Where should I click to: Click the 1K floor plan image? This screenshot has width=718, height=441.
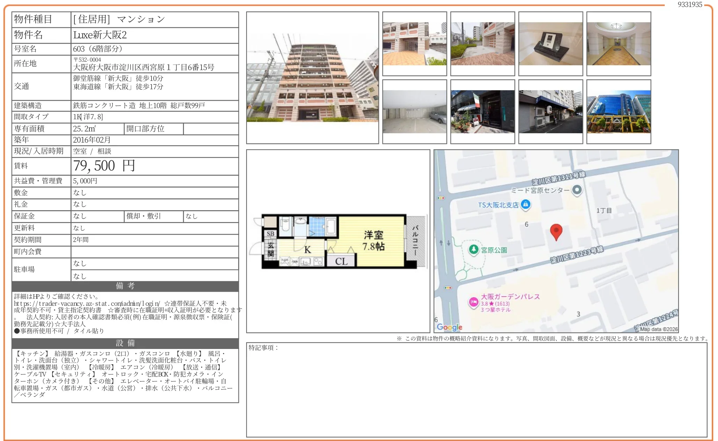[x=338, y=241]
